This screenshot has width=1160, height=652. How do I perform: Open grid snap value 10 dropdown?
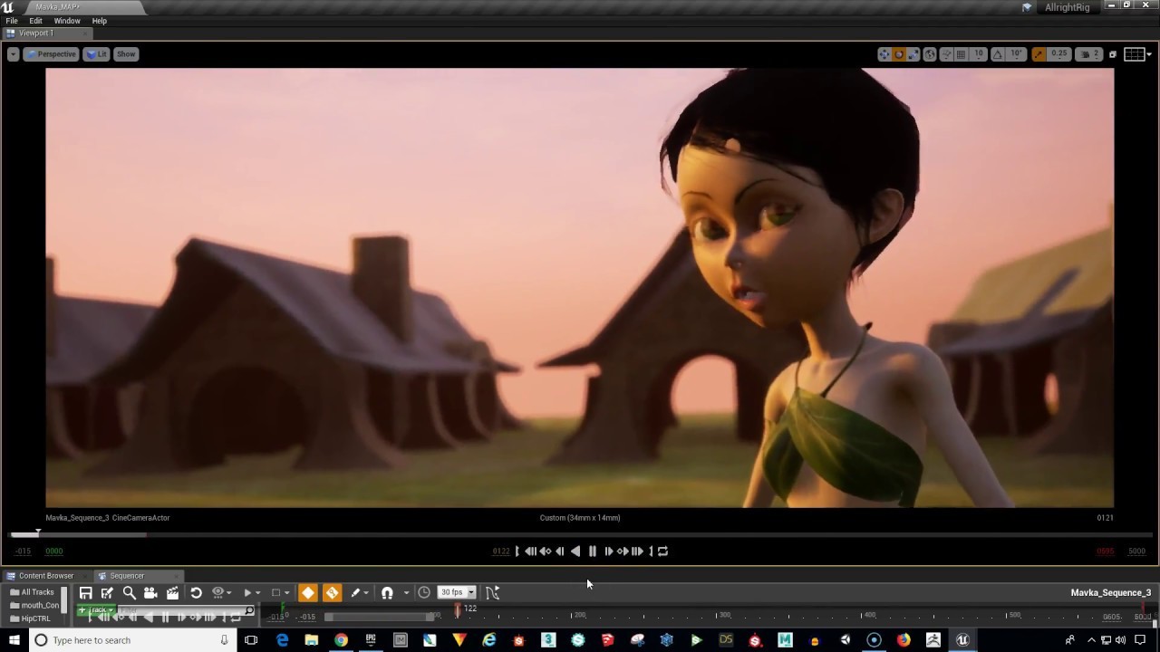coord(979,54)
